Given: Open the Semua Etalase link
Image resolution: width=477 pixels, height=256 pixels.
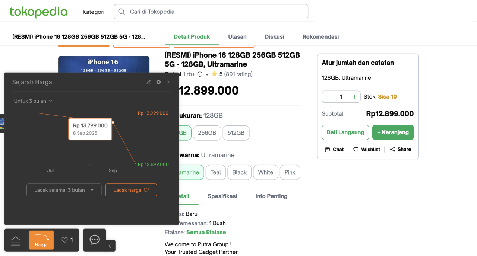Looking at the screenshot, I should coord(206,232).
